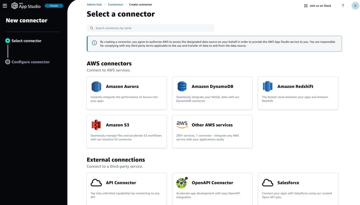The image size is (360, 205).
Task: Click the OpenAPI Connector icon
Action: pos(182,183)
